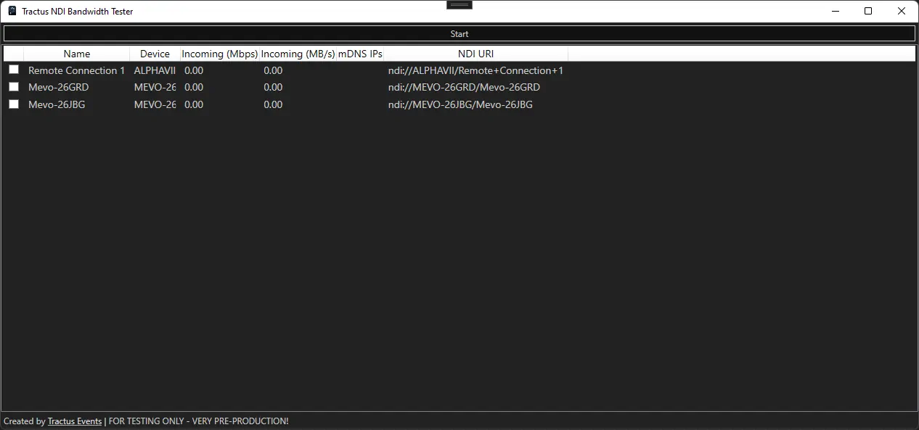Click the Start button
919x430 pixels.
[459, 33]
